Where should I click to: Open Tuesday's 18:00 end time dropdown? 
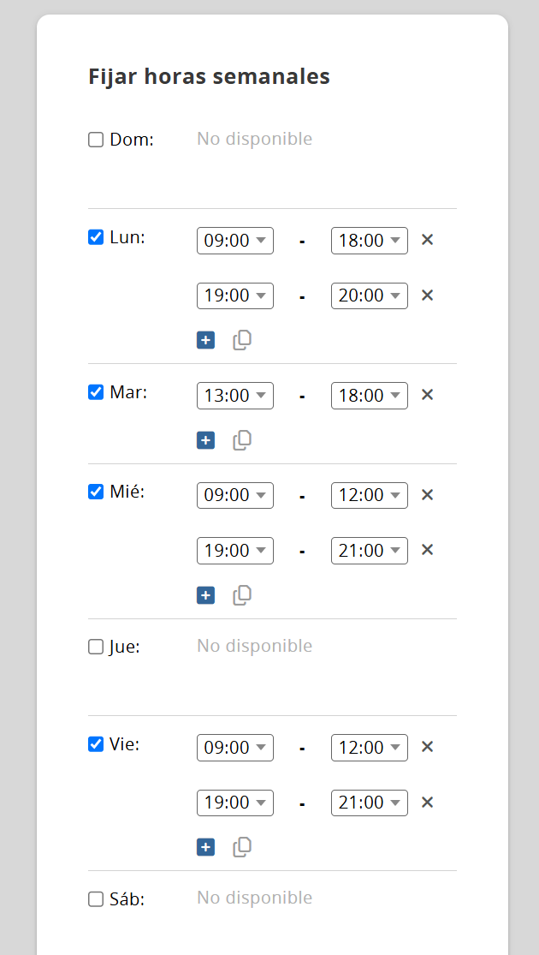coord(370,396)
